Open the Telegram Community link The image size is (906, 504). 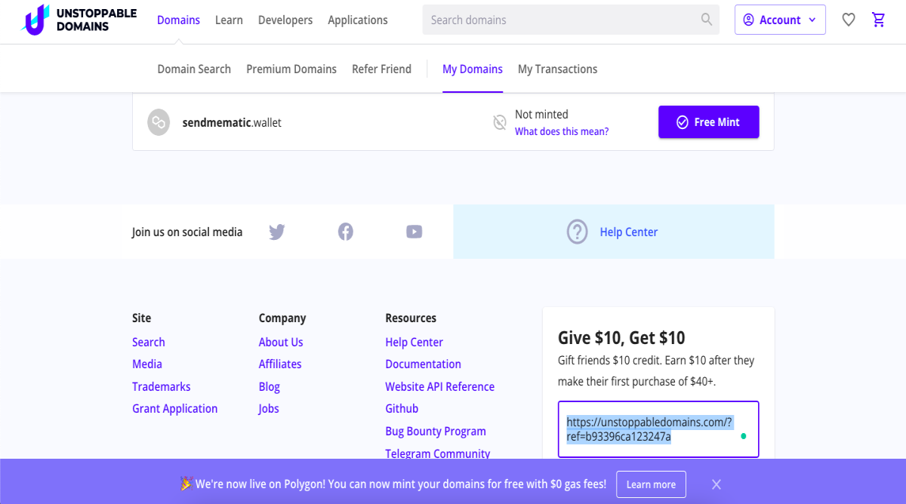click(x=438, y=453)
